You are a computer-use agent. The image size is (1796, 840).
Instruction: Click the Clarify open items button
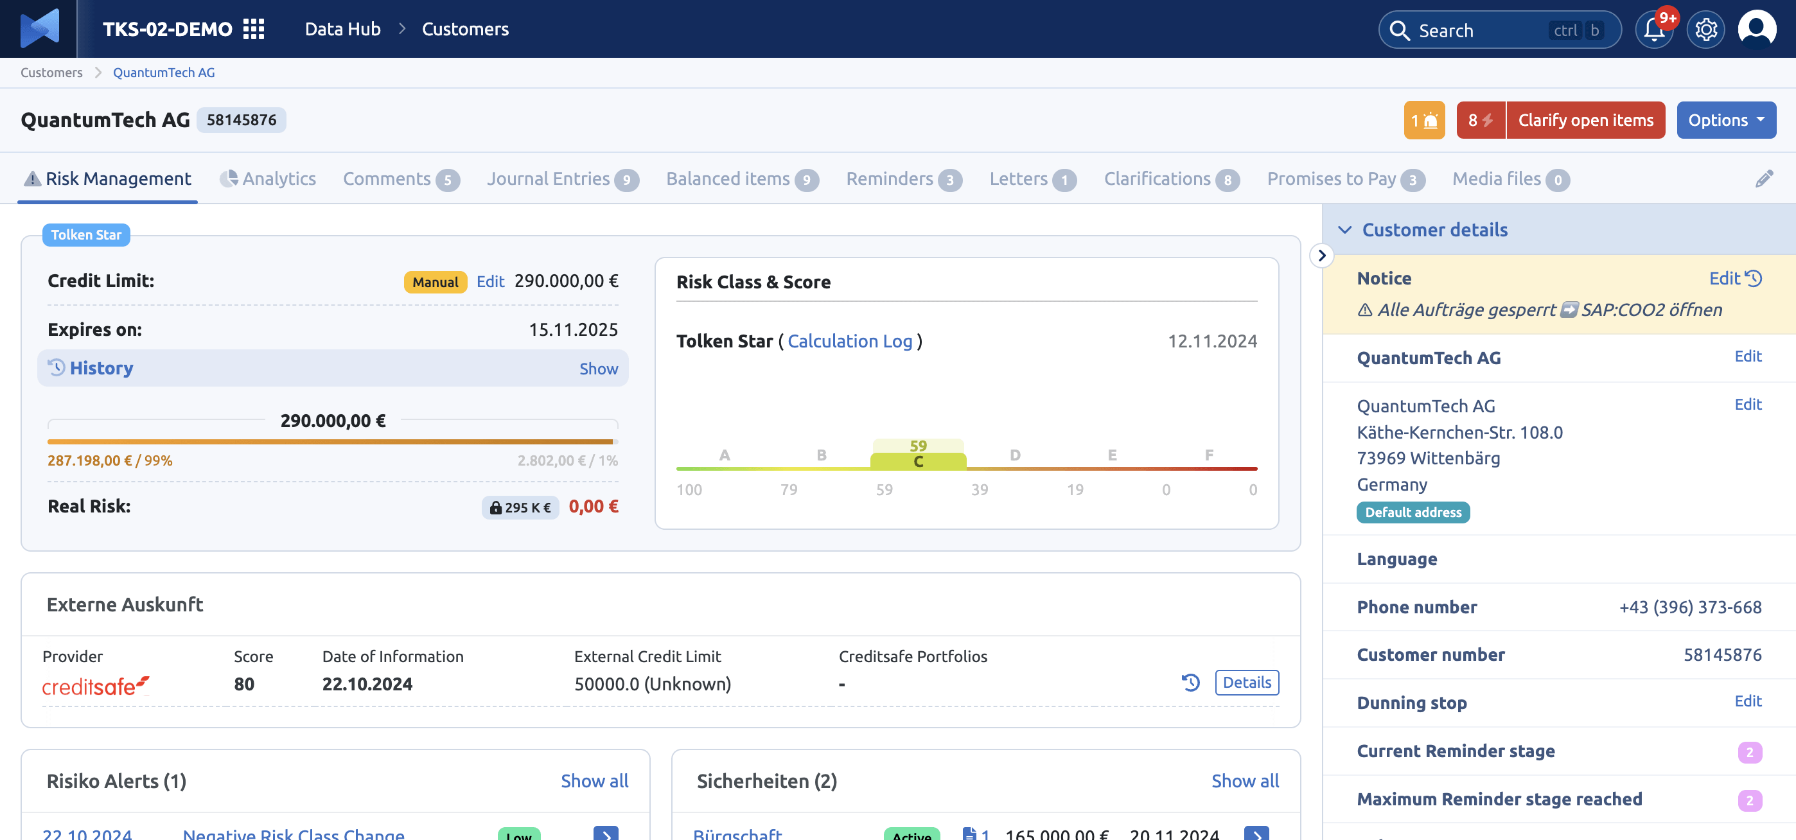coord(1585,119)
